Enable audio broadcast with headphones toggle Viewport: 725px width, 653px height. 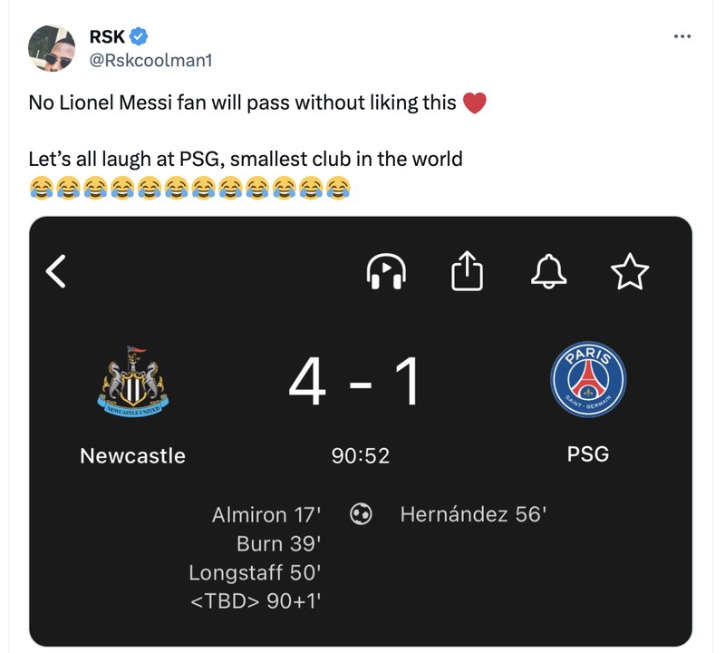[x=384, y=271]
